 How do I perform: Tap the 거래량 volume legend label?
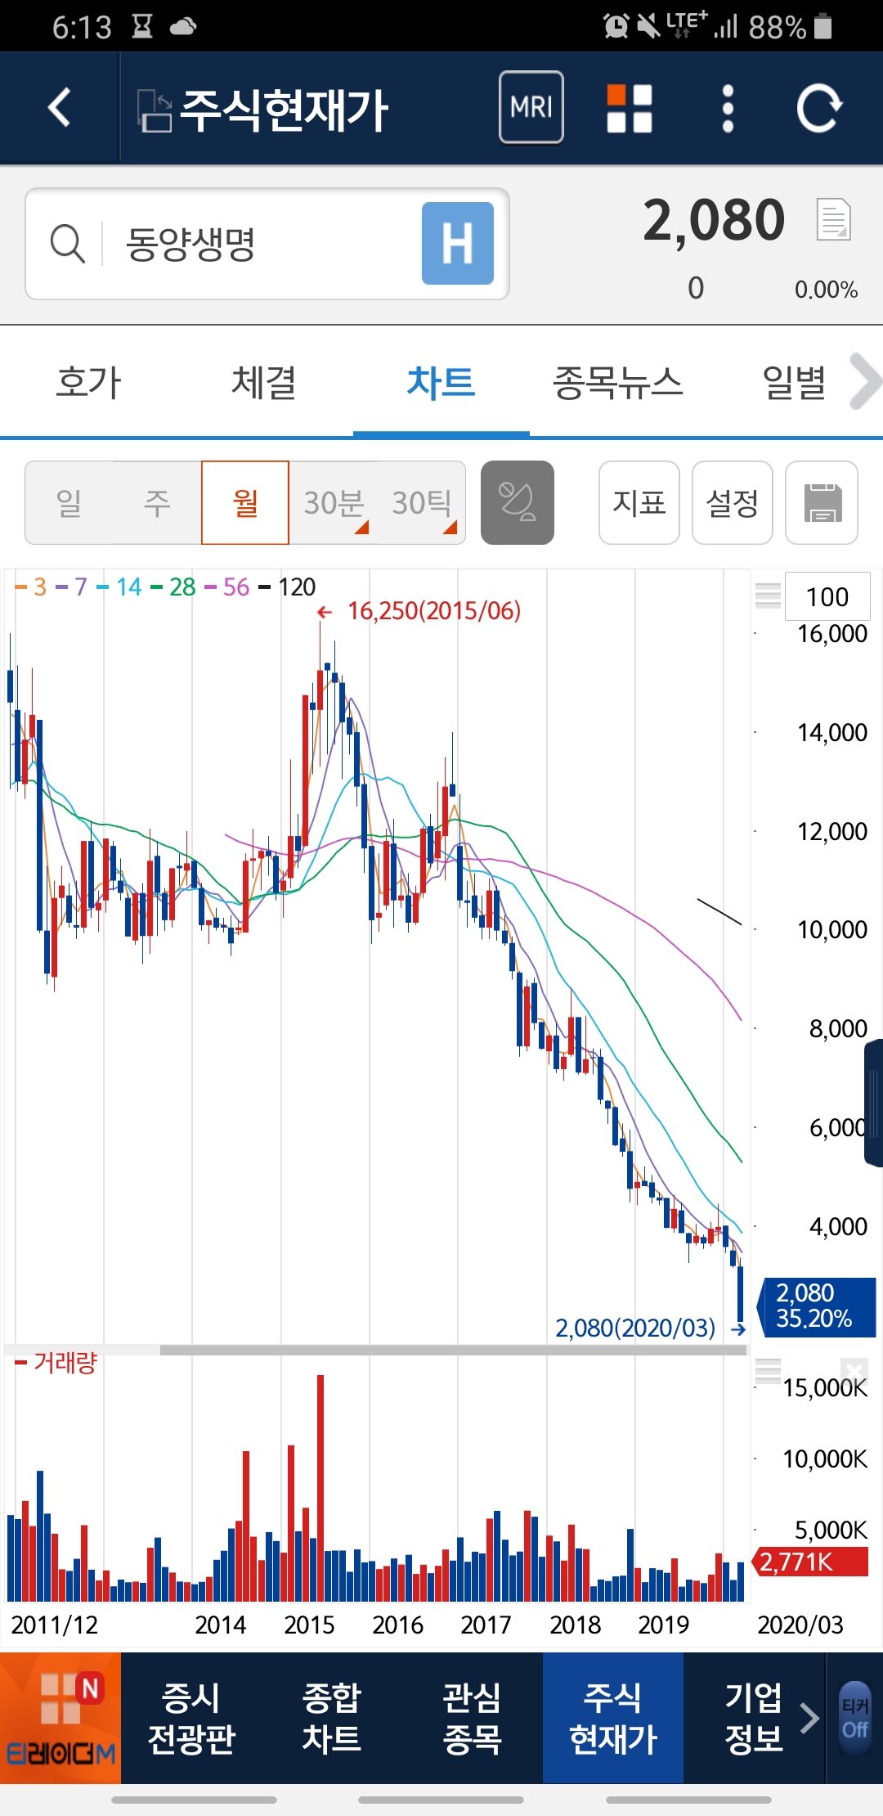coord(56,1362)
